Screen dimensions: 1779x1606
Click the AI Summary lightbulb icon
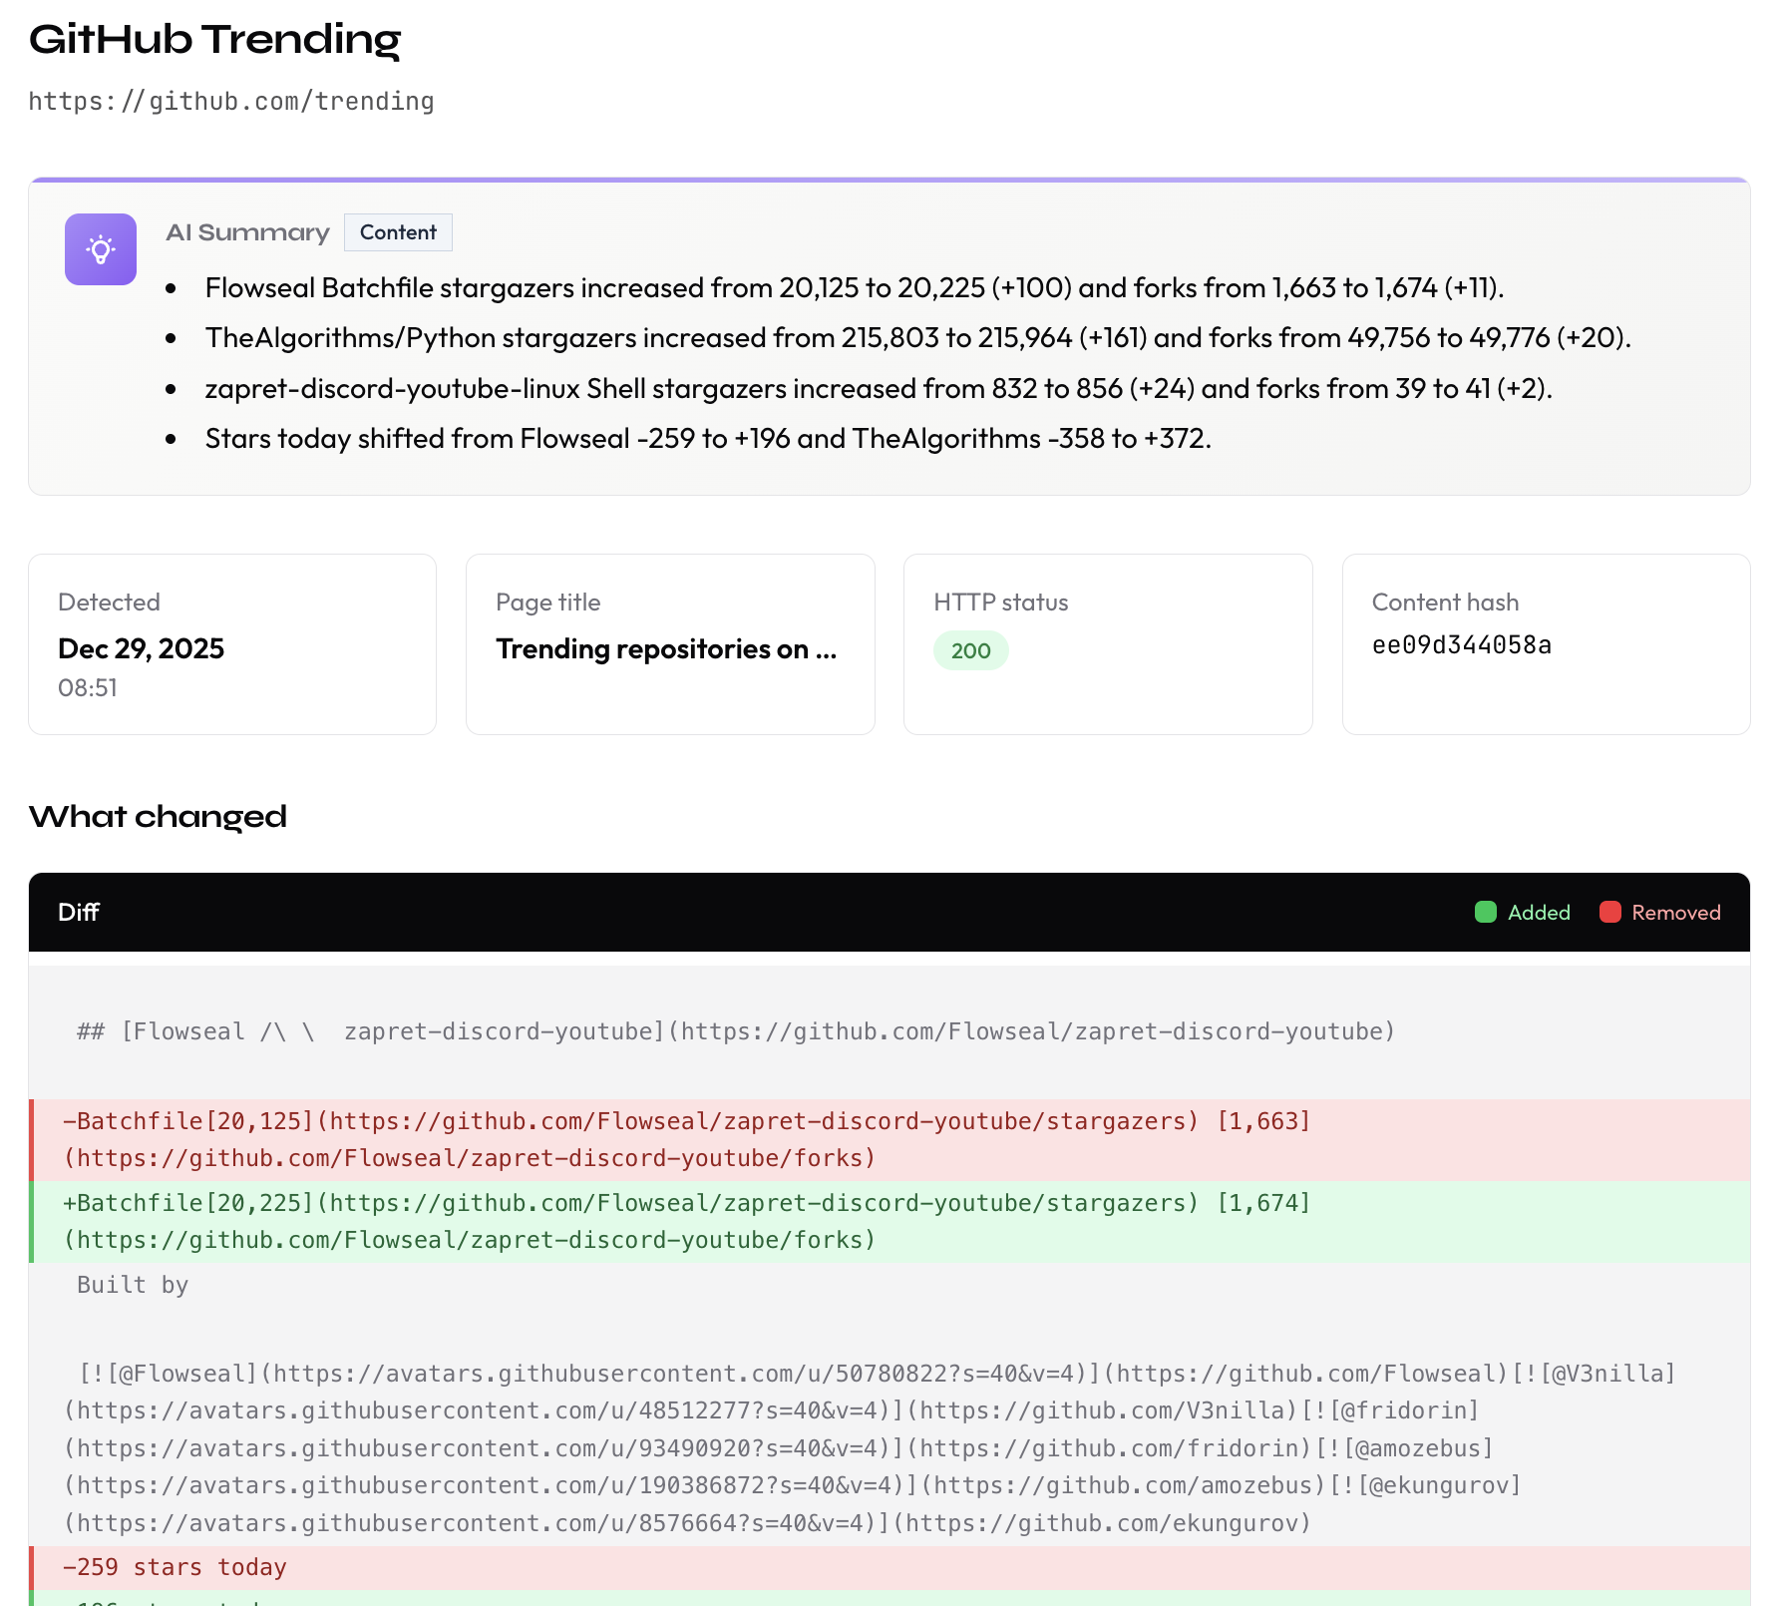pos(100,249)
